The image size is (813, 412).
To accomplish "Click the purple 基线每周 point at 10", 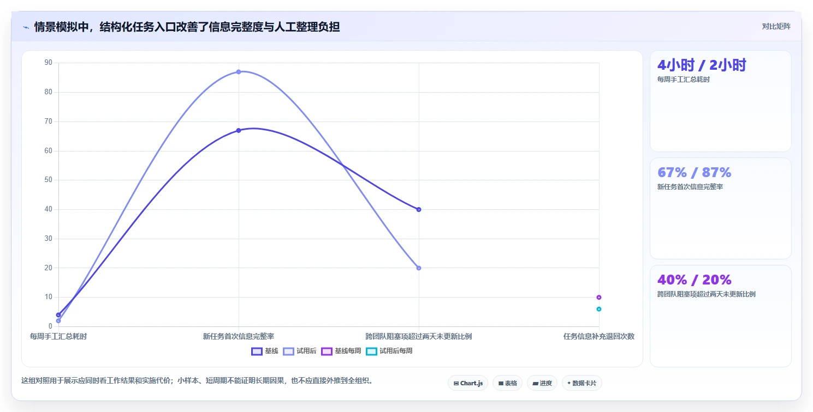I will click(x=599, y=297).
